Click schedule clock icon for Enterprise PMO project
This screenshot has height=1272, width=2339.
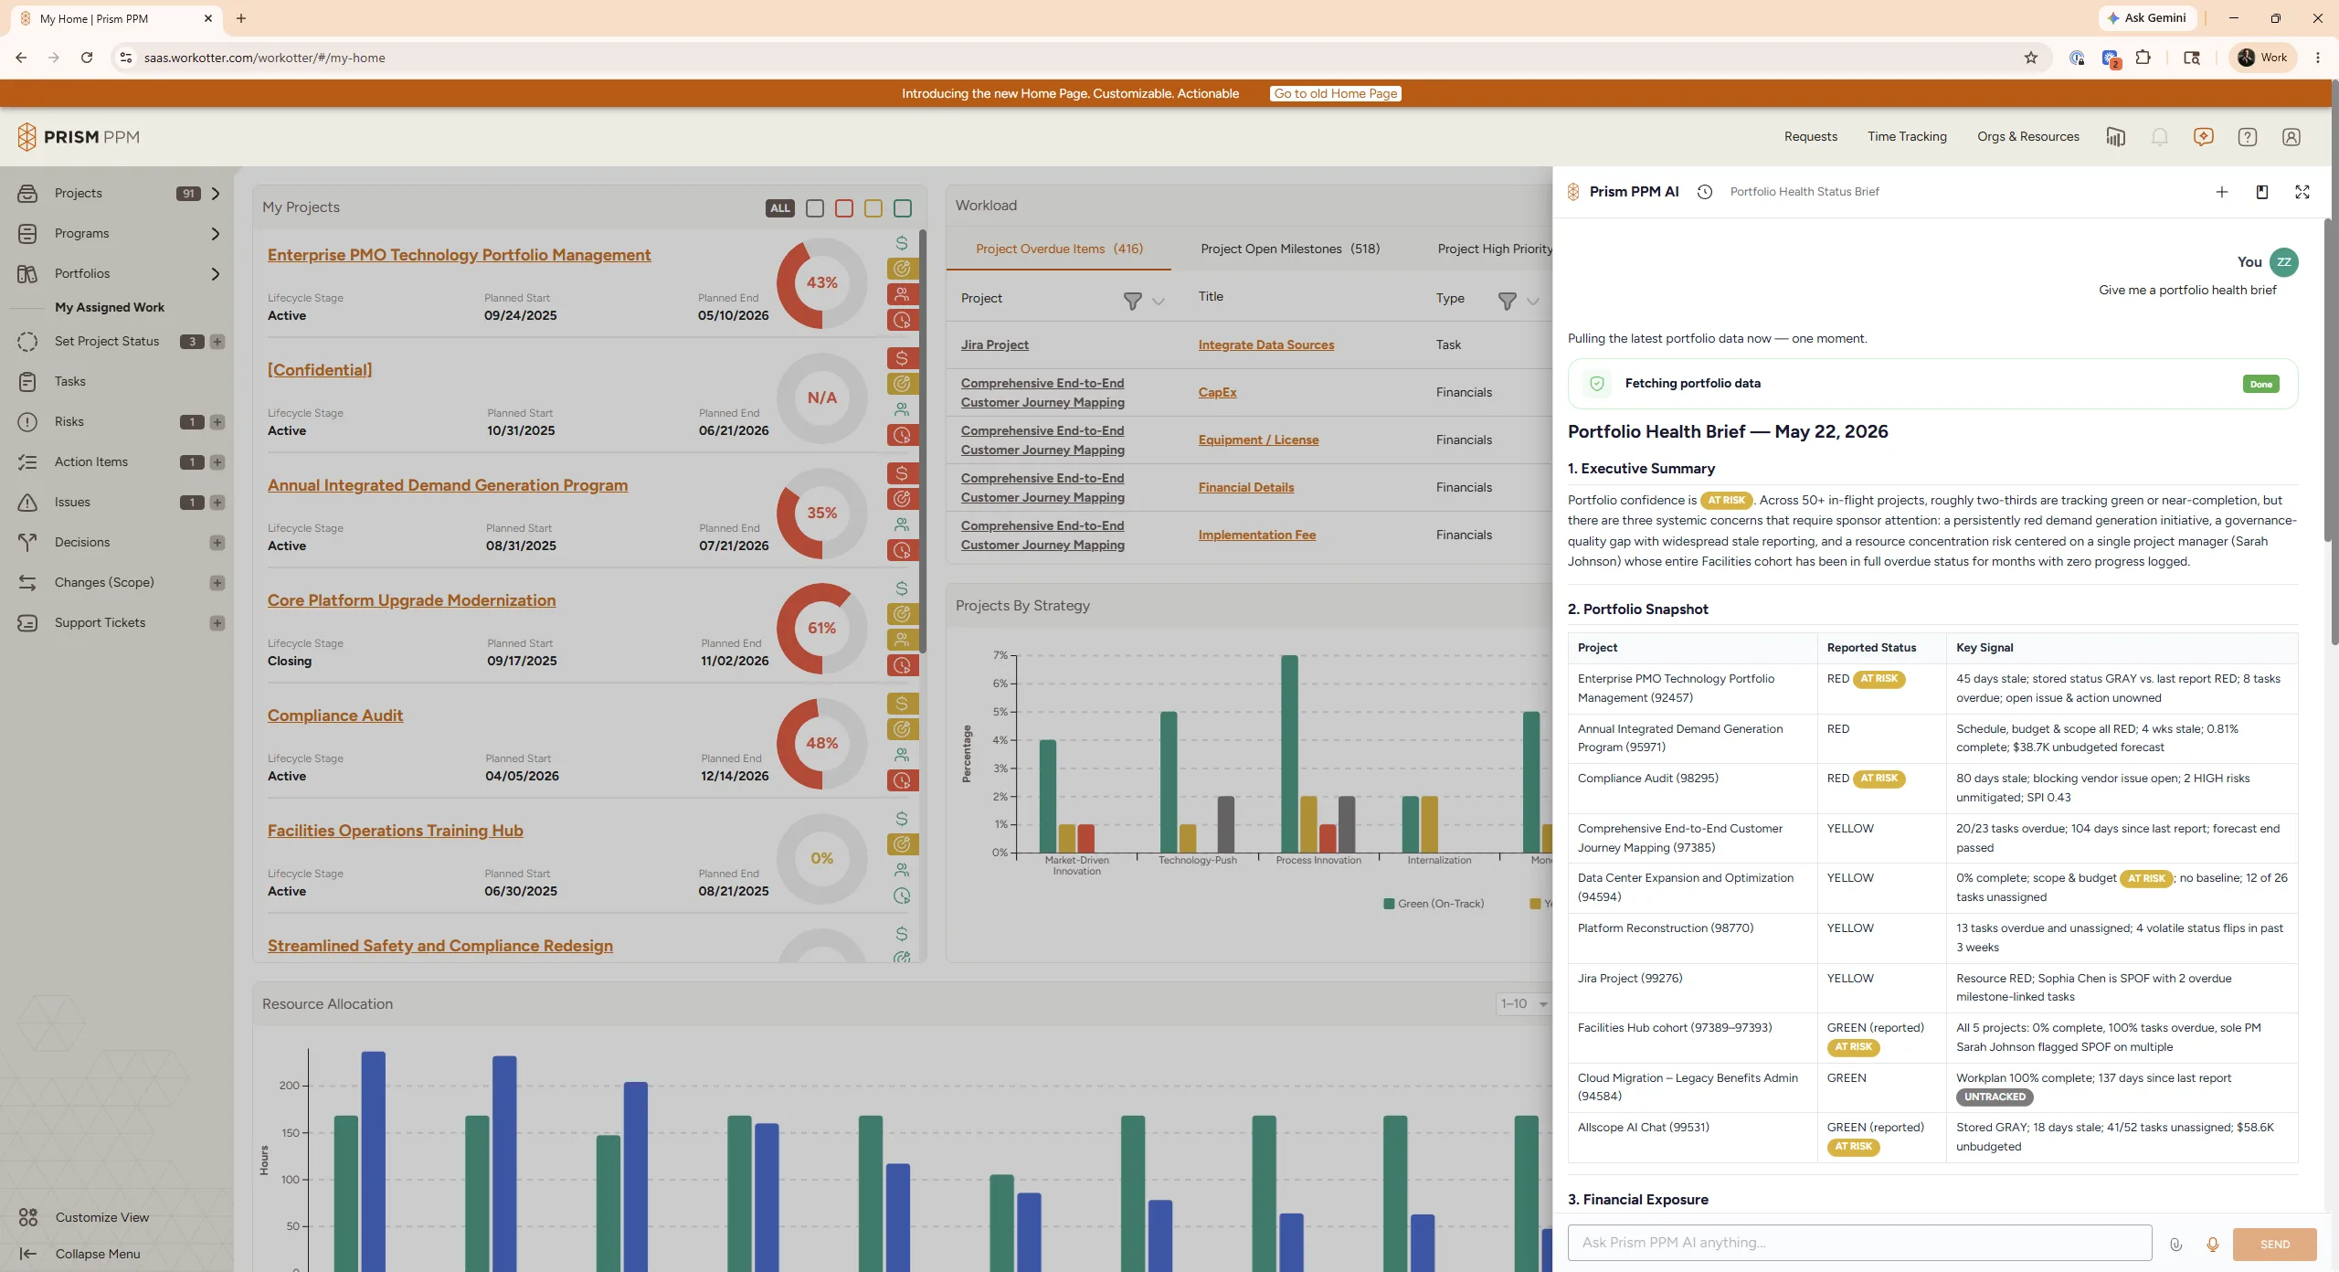pyautogui.click(x=902, y=320)
